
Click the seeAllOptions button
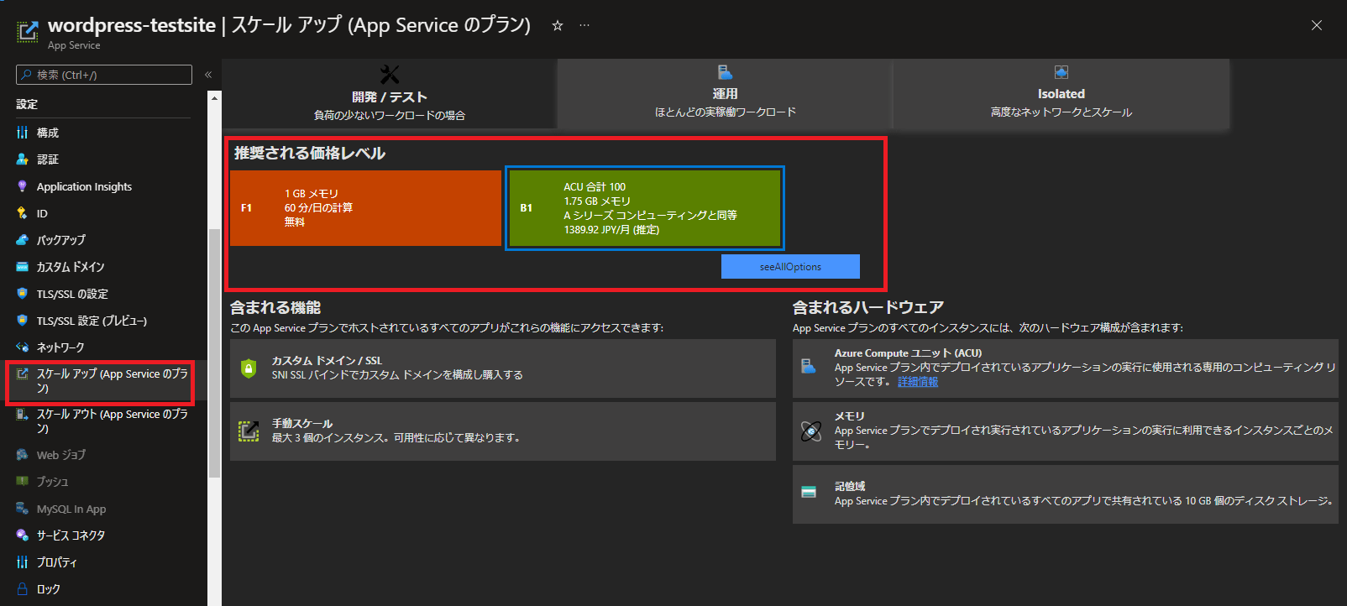pyautogui.click(x=790, y=266)
